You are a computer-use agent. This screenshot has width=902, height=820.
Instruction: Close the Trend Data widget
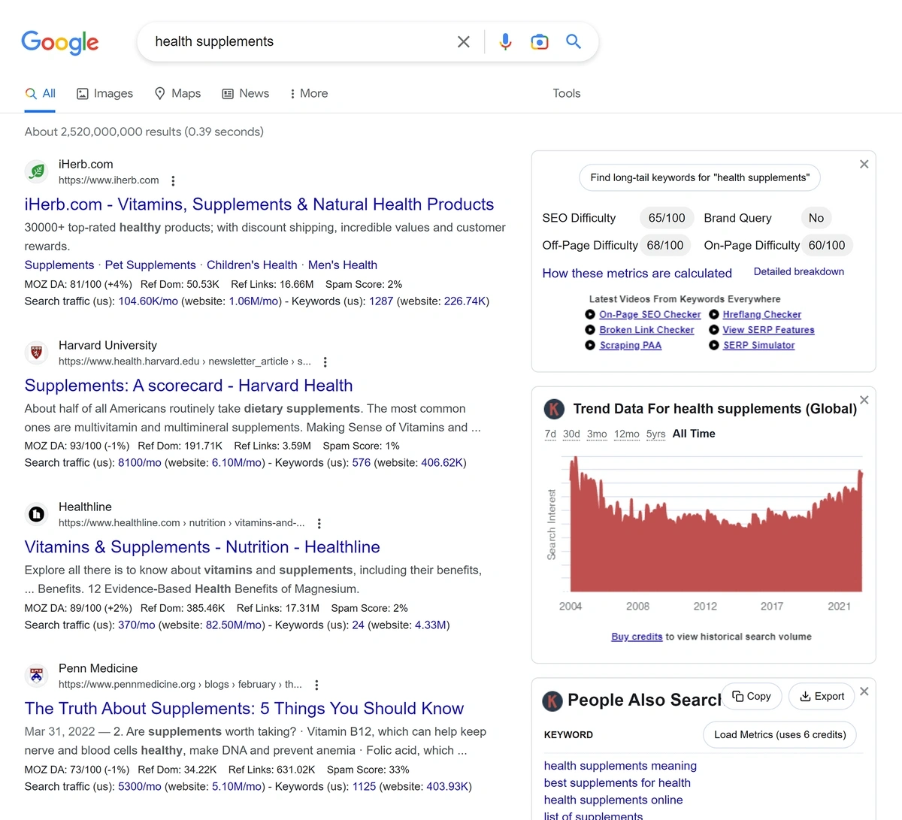pos(864,400)
